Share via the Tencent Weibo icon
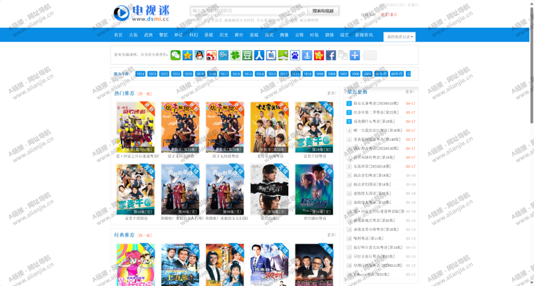 223,55
